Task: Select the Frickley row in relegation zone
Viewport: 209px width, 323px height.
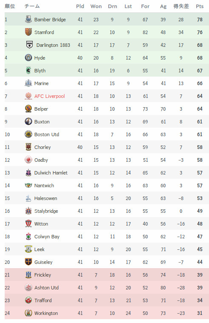Action: pyautogui.click(x=107, y=275)
